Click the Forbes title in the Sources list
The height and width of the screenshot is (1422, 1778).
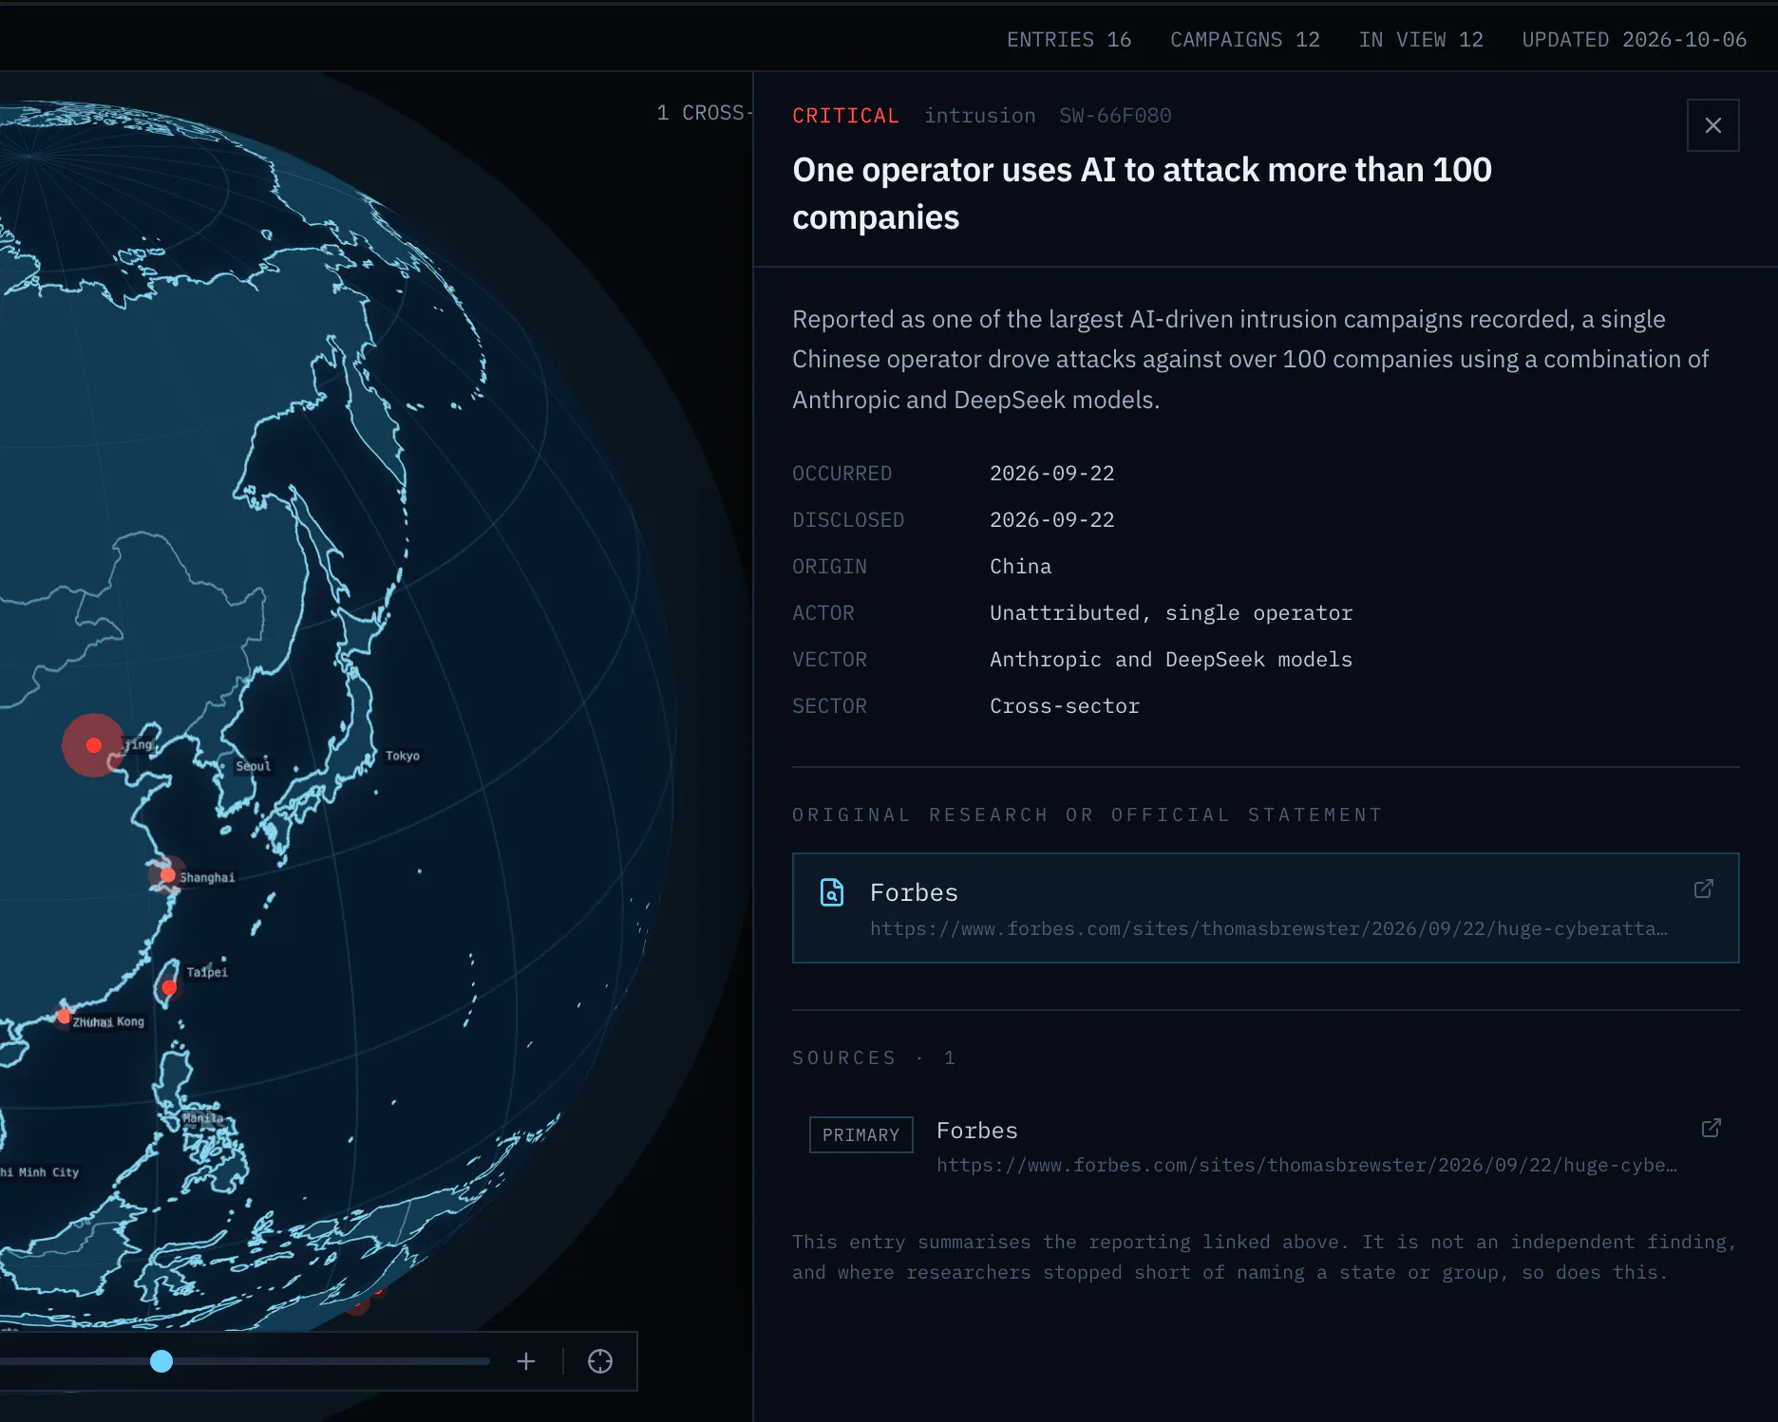click(x=977, y=1131)
